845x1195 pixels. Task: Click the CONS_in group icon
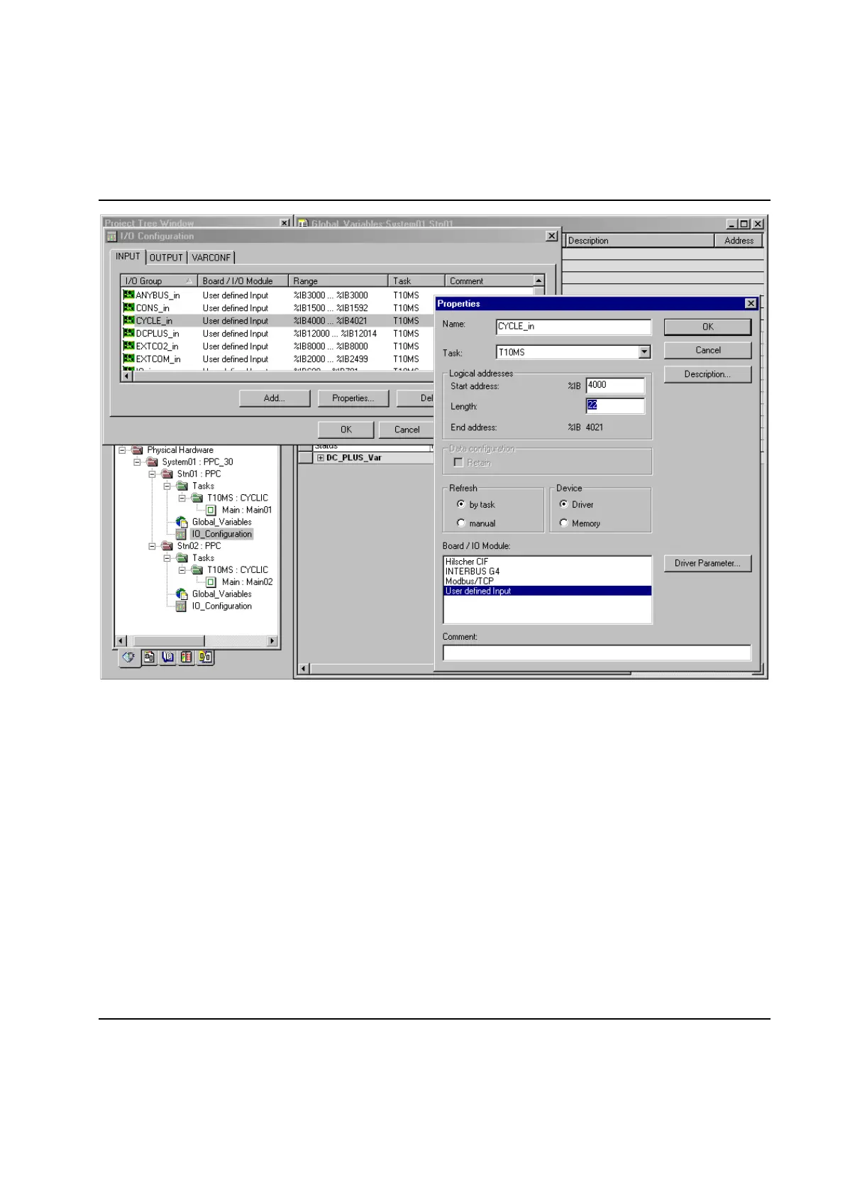[128, 307]
